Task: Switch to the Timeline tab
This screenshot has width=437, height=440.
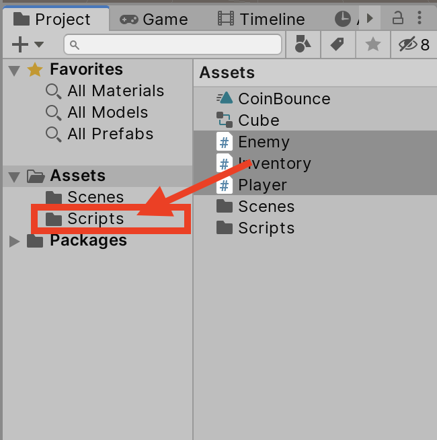Action: 261,20
